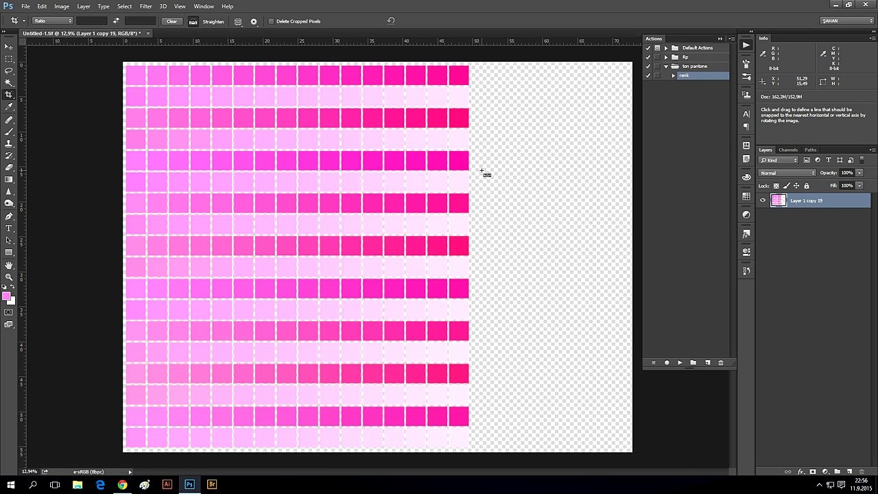The width and height of the screenshot is (878, 494).
Task: Open Fill slider dropdown arrow
Action: 859,186
